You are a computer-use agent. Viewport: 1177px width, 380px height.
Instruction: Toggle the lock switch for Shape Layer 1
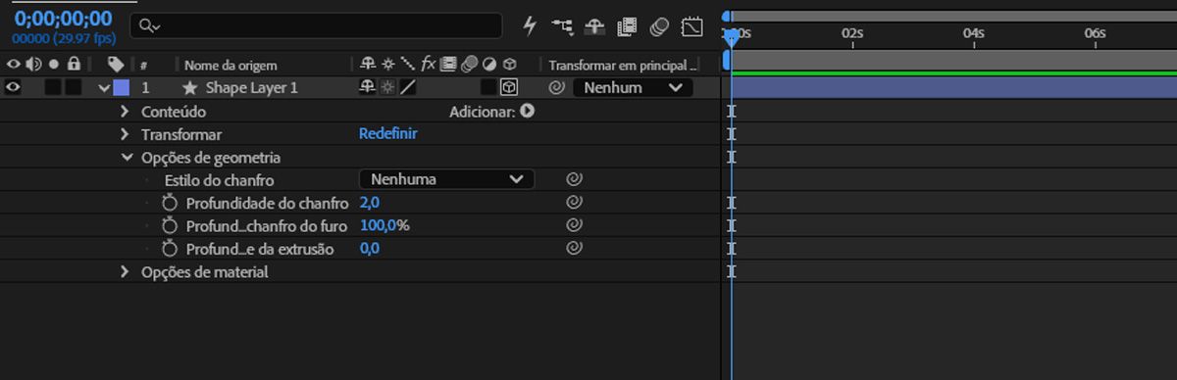[x=73, y=87]
